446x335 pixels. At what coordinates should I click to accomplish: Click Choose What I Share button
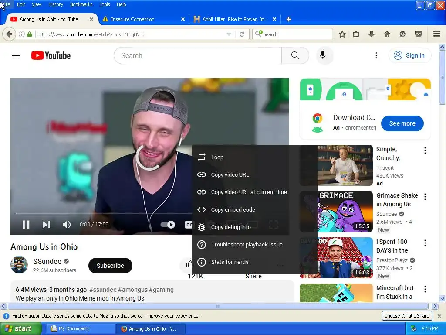407,316
